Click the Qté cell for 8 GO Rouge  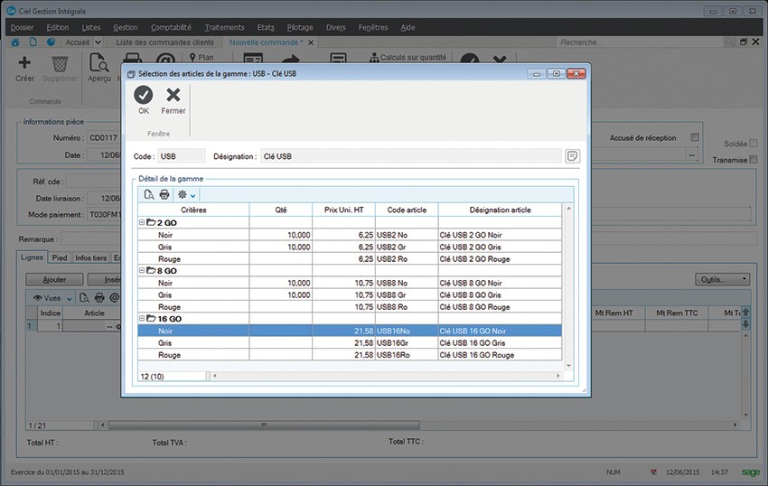281,306
